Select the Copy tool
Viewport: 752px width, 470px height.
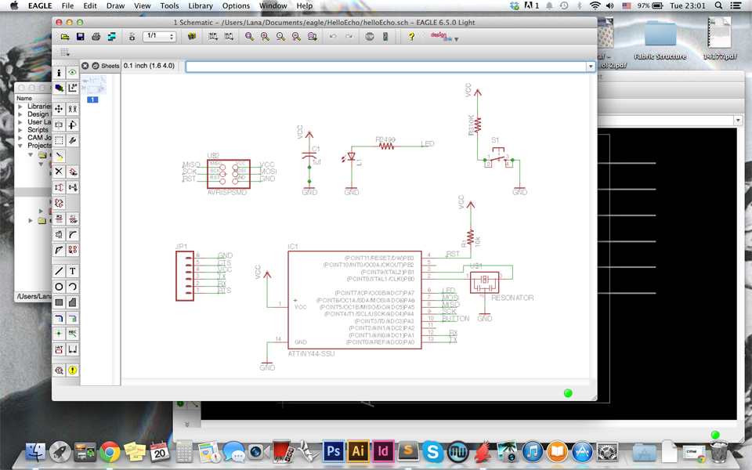[72, 109]
